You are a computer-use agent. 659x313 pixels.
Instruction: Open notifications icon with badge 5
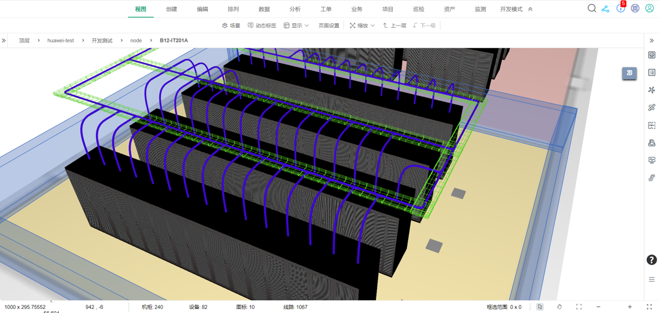(621, 8)
